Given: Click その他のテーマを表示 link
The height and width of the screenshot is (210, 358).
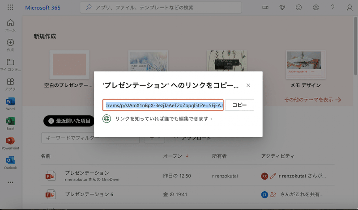Looking at the screenshot, I should (x=312, y=100).
